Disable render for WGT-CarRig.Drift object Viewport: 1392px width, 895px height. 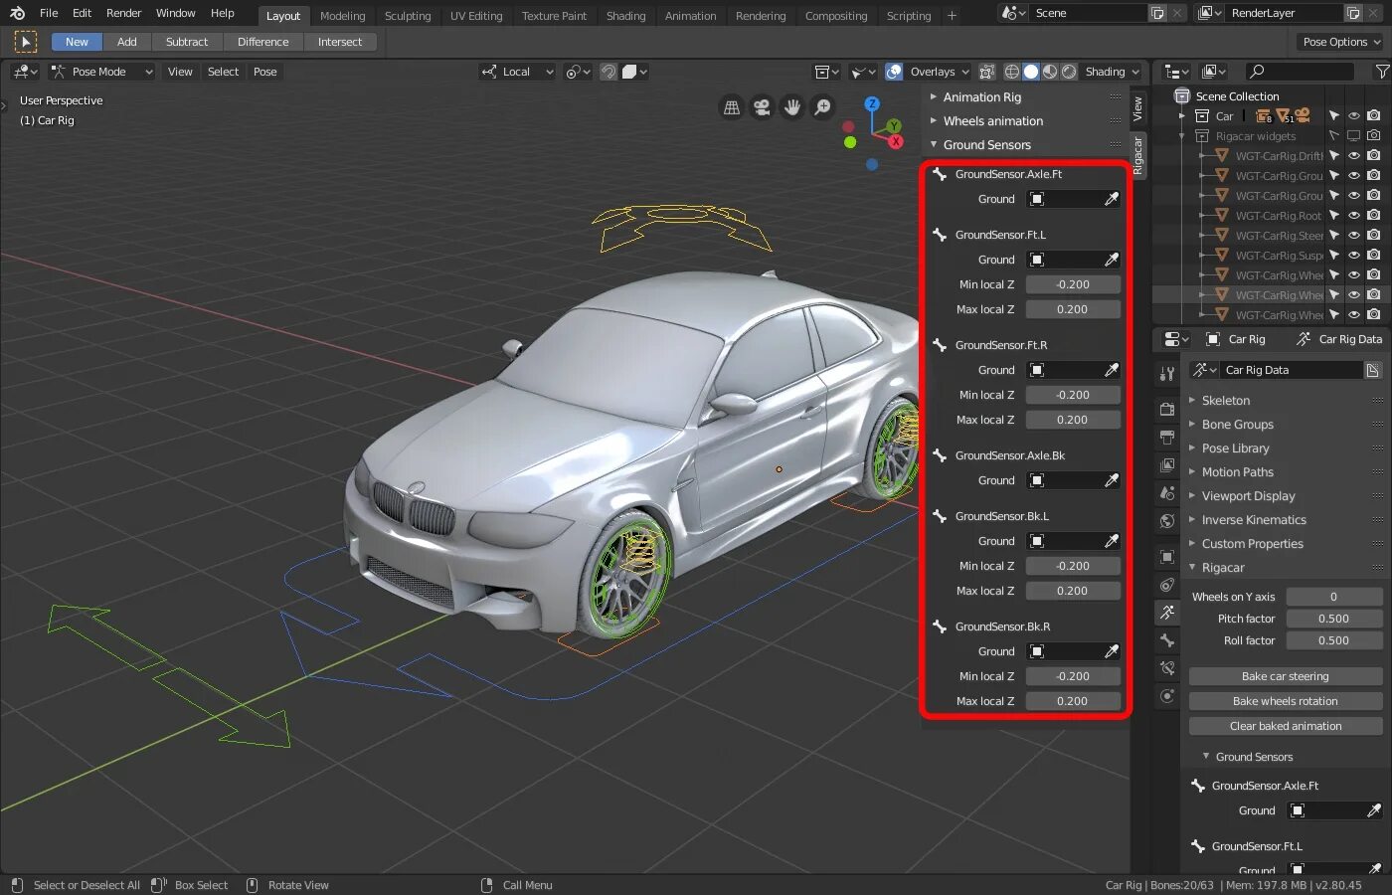pos(1373,156)
